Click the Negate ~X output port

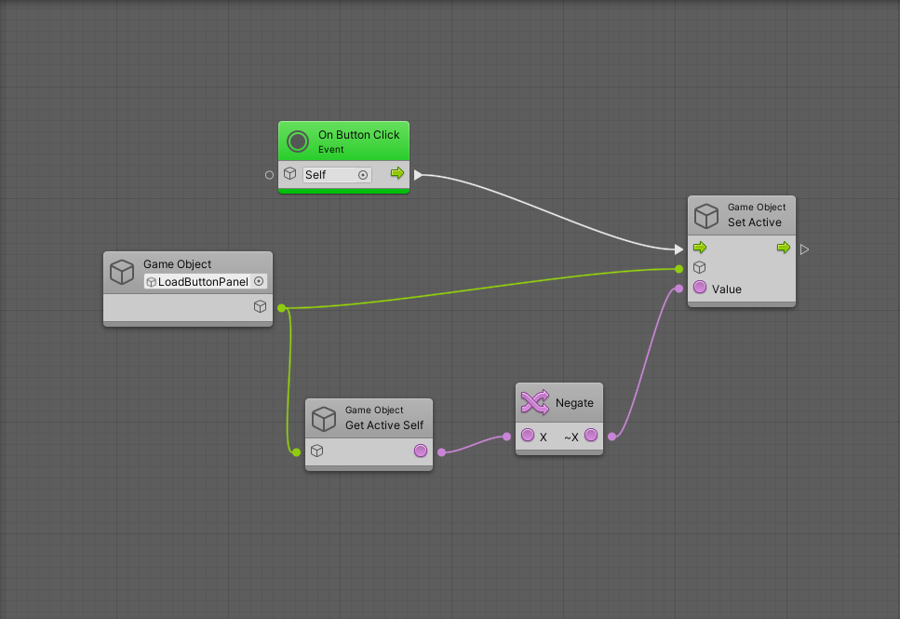coord(591,436)
